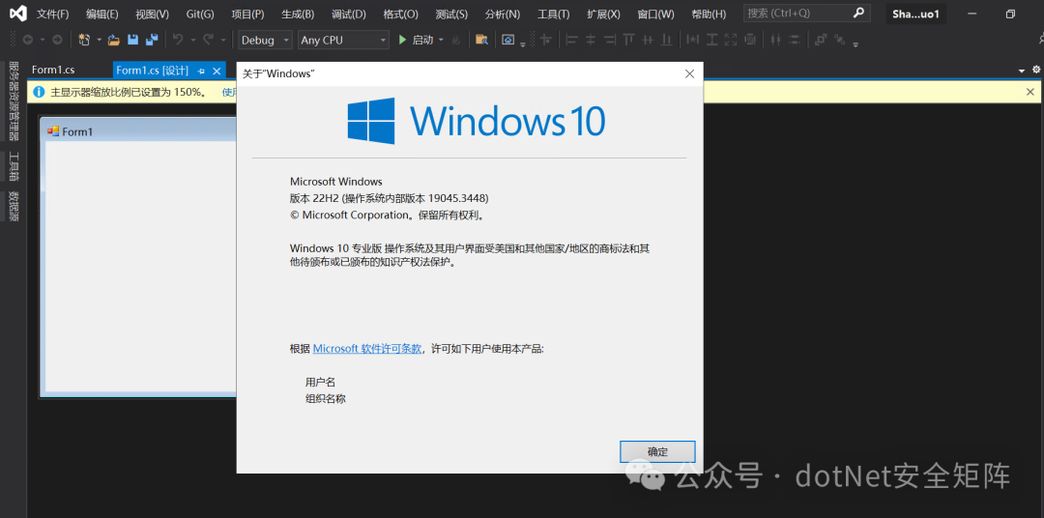Click the find in files folder icon

pos(482,40)
